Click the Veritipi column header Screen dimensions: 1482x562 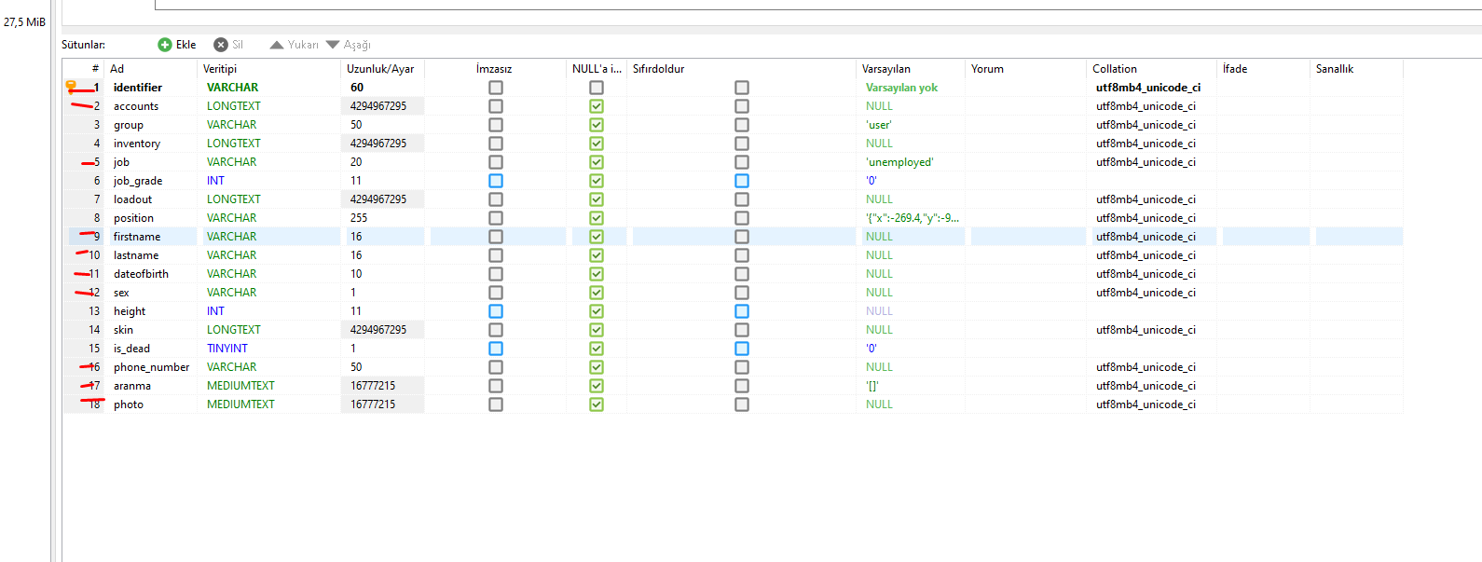coord(220,69)
